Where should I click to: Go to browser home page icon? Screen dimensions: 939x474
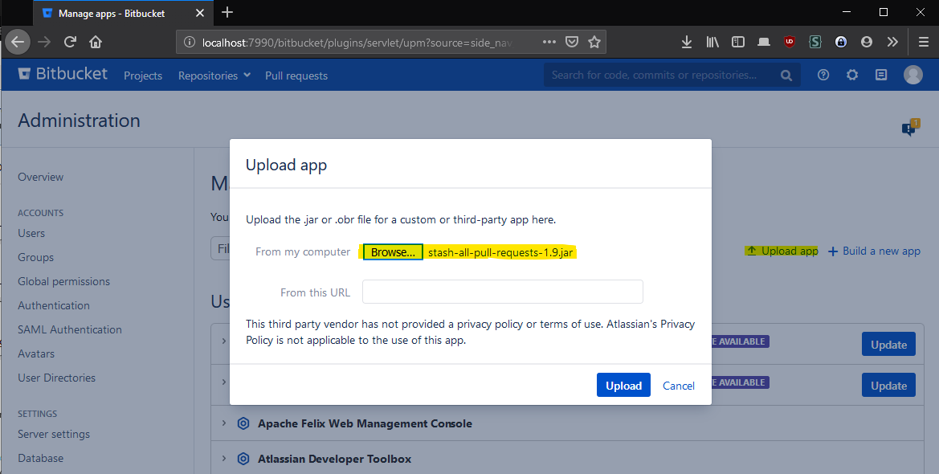(96, 41)
